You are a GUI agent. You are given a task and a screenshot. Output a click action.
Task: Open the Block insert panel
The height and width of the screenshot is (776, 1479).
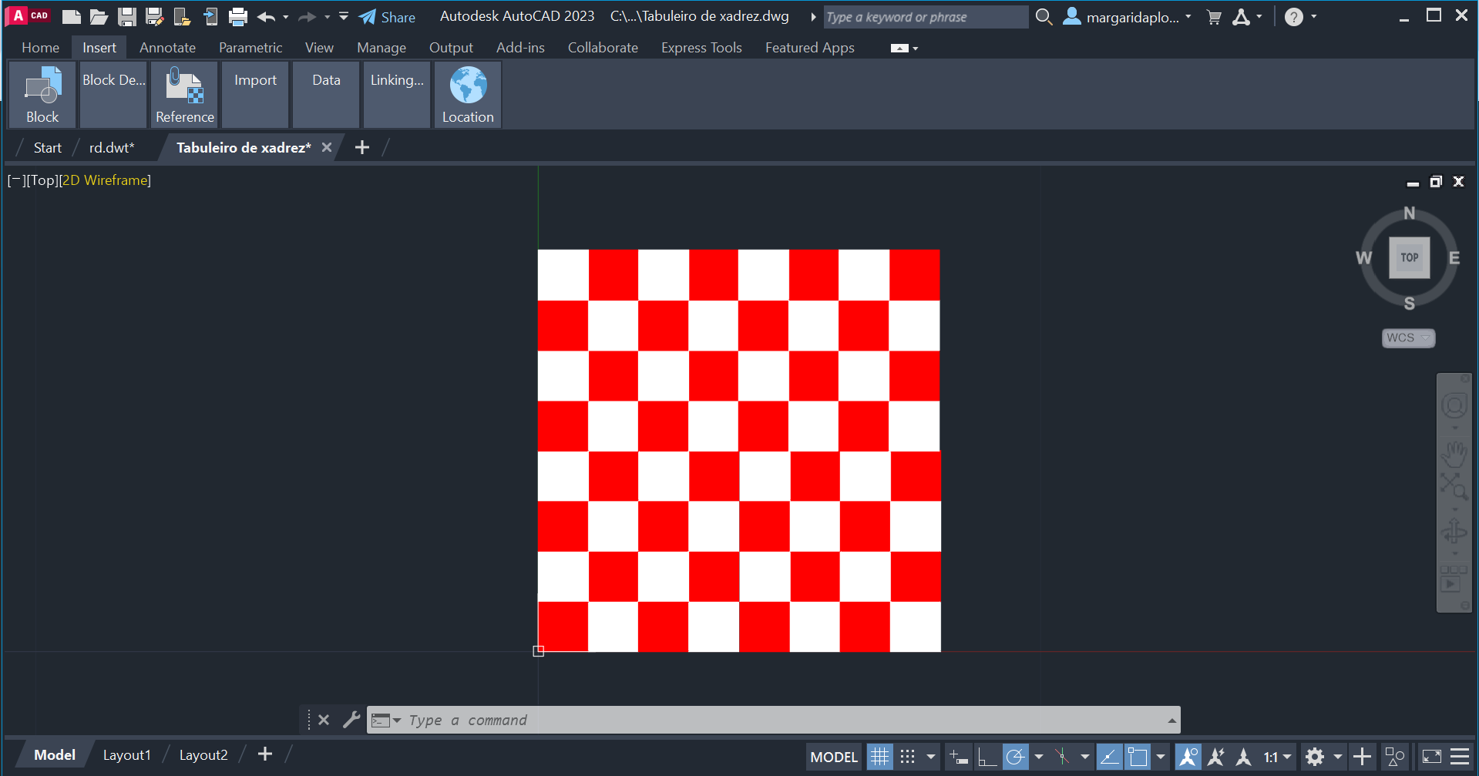42,95
